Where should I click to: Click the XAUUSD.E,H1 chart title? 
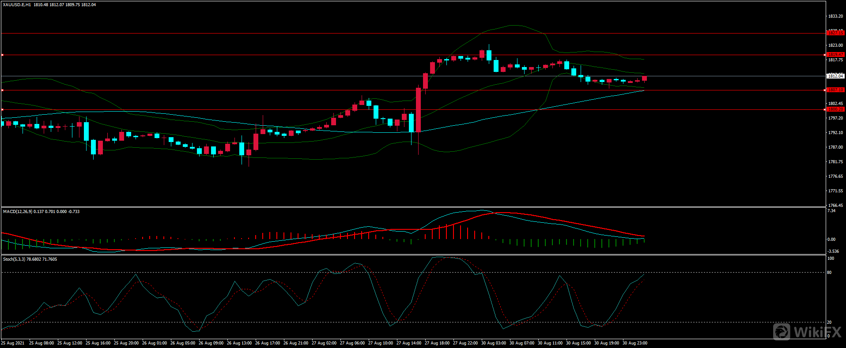[x=17, y=5]
